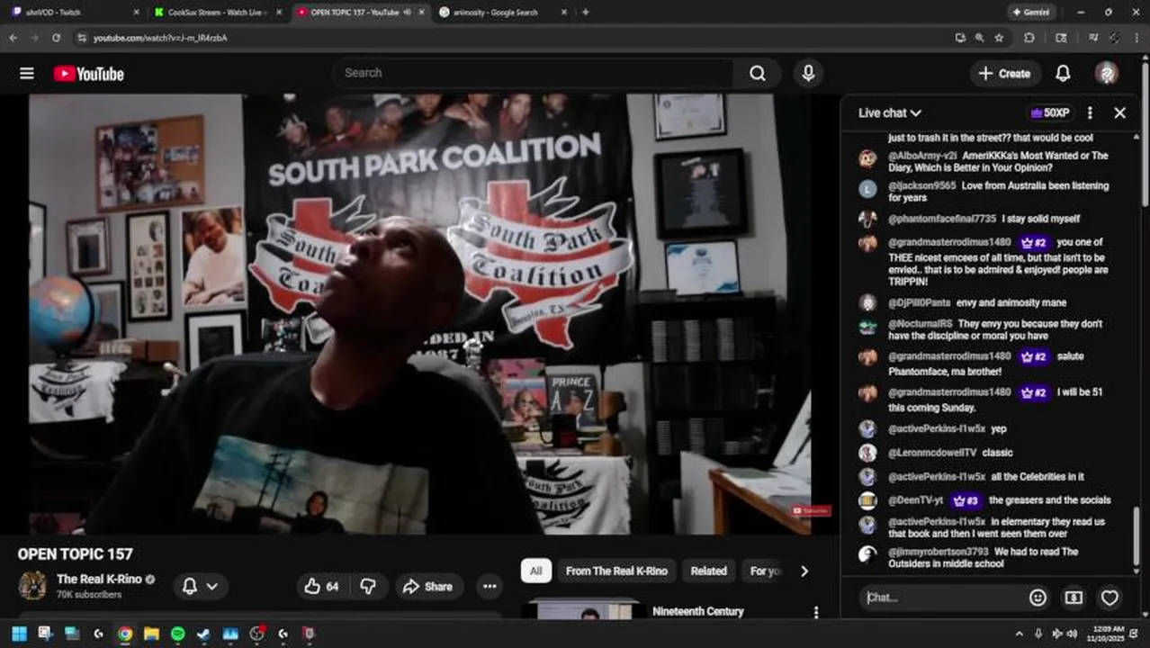
Task: Open Steam from the taskbar
Action: 203,634
